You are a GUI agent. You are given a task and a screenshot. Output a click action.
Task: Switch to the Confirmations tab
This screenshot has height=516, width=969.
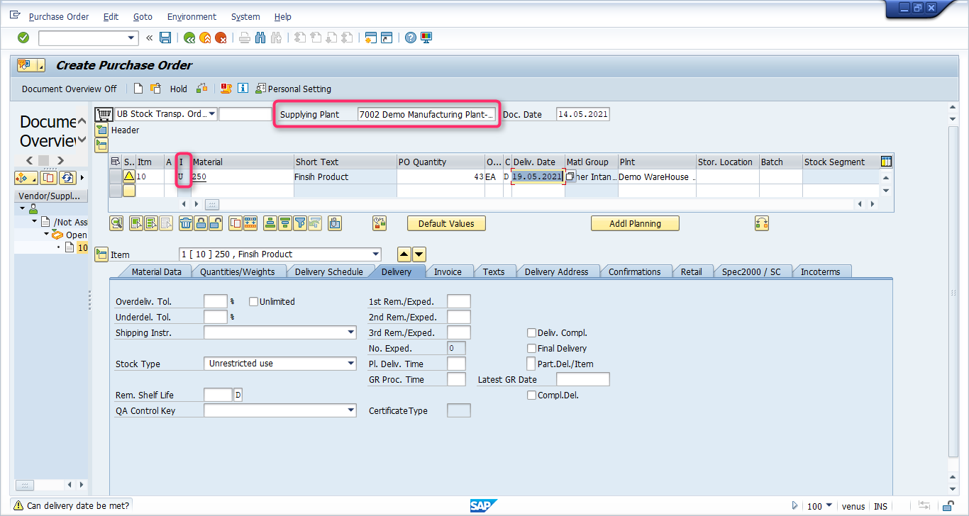point(634,271)
